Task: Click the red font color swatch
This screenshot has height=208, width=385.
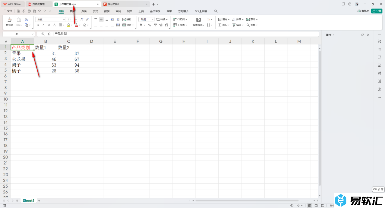Action: point(77,25)
